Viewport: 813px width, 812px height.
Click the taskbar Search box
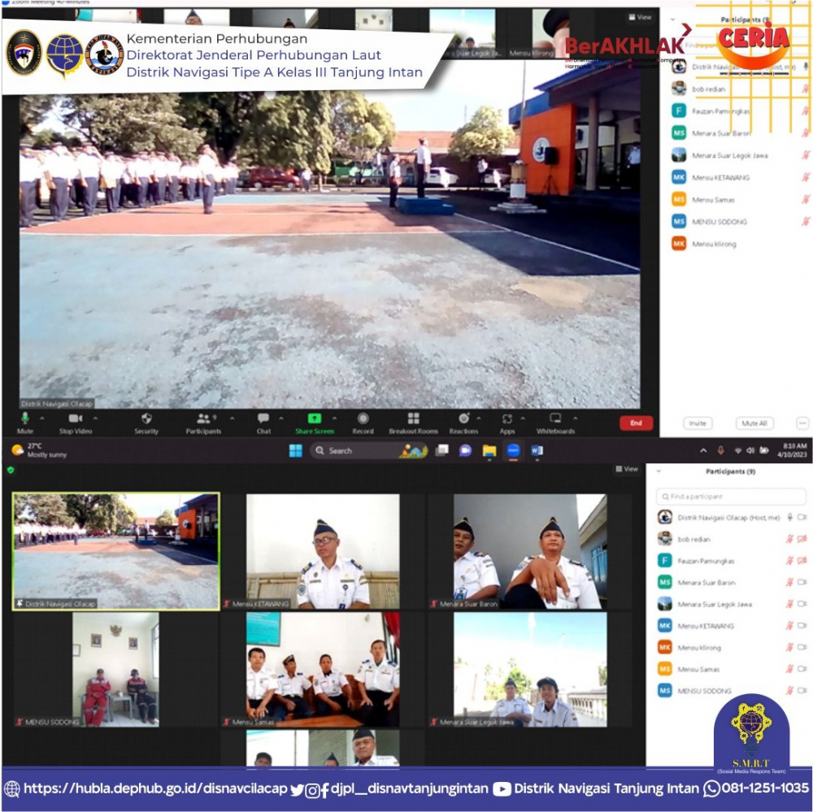click(369, 450)
